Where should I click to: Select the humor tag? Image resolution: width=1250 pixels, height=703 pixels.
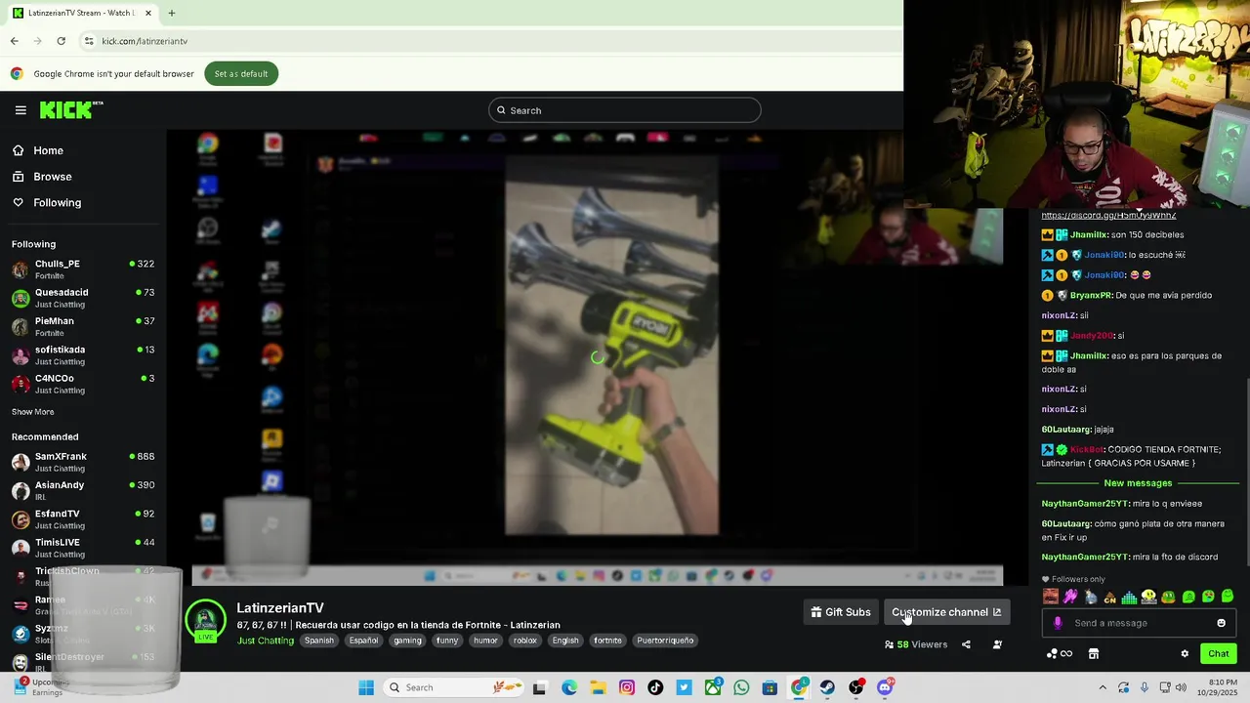[486, 641]
